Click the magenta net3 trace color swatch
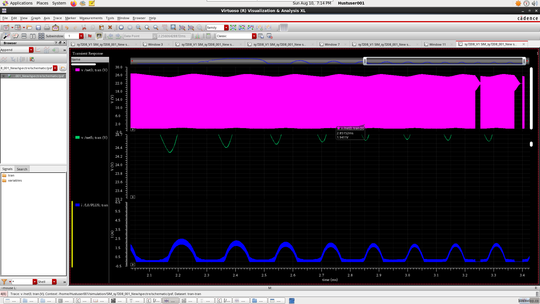 (x=77, y=70)
